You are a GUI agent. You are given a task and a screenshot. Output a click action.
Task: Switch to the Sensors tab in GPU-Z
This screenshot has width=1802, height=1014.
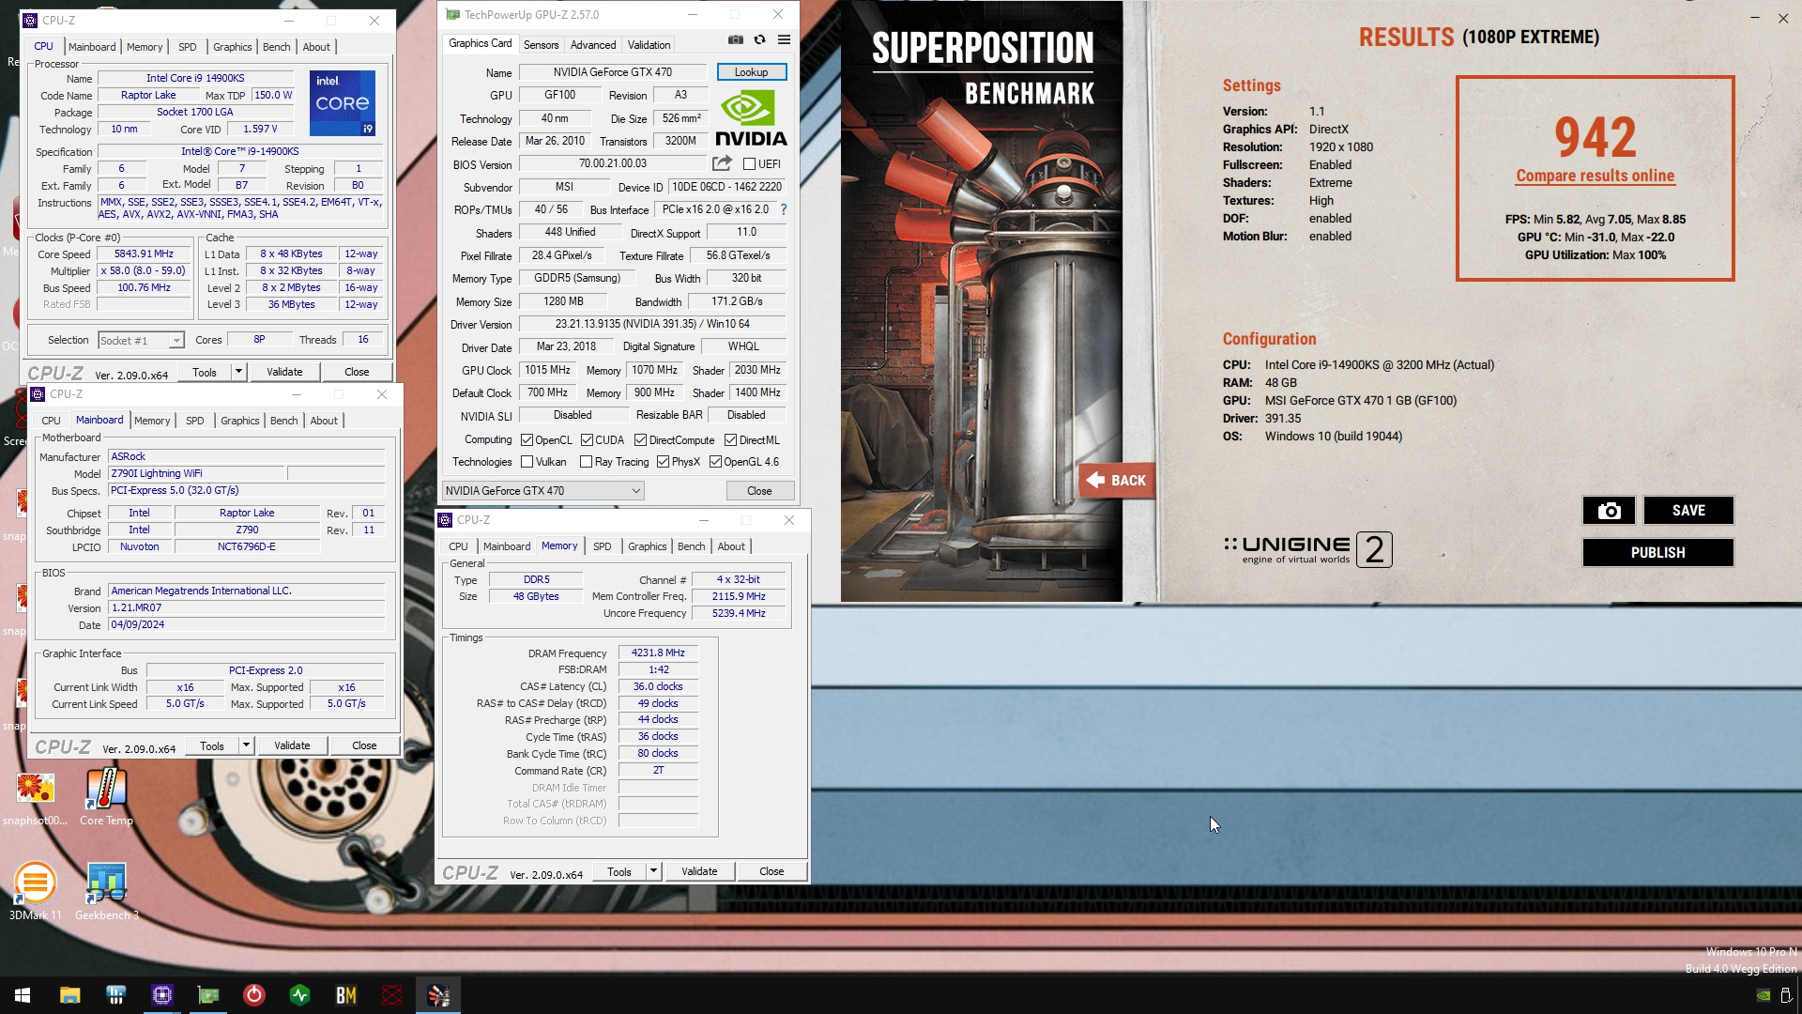541,45
